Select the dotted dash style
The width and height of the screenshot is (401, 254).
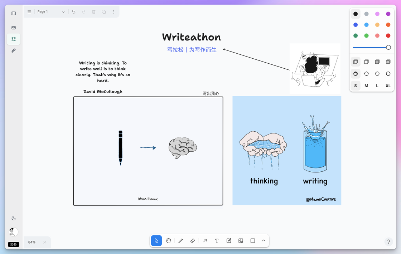(x=377, y=74)
